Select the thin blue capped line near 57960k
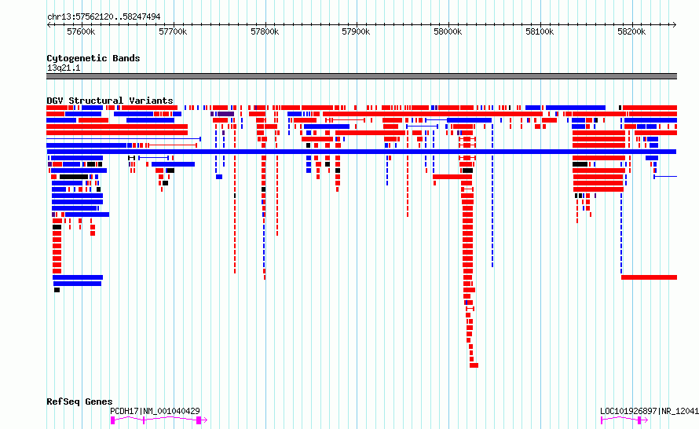699x429 pixels. point(422,126)
